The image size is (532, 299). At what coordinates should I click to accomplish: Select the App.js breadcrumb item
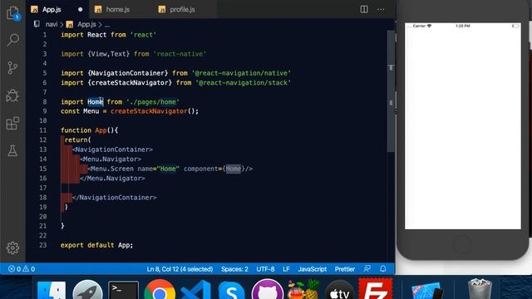[86, 24]
